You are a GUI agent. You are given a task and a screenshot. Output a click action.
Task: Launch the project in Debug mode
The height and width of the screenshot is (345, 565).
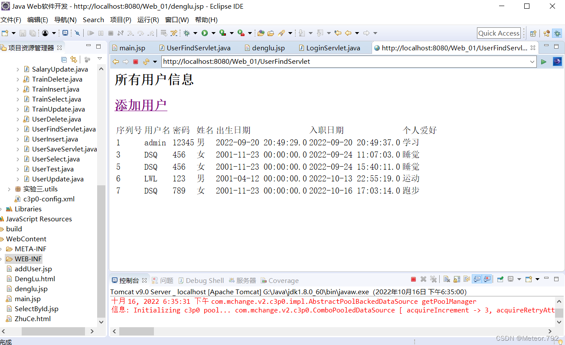click(x=186, y=33)
